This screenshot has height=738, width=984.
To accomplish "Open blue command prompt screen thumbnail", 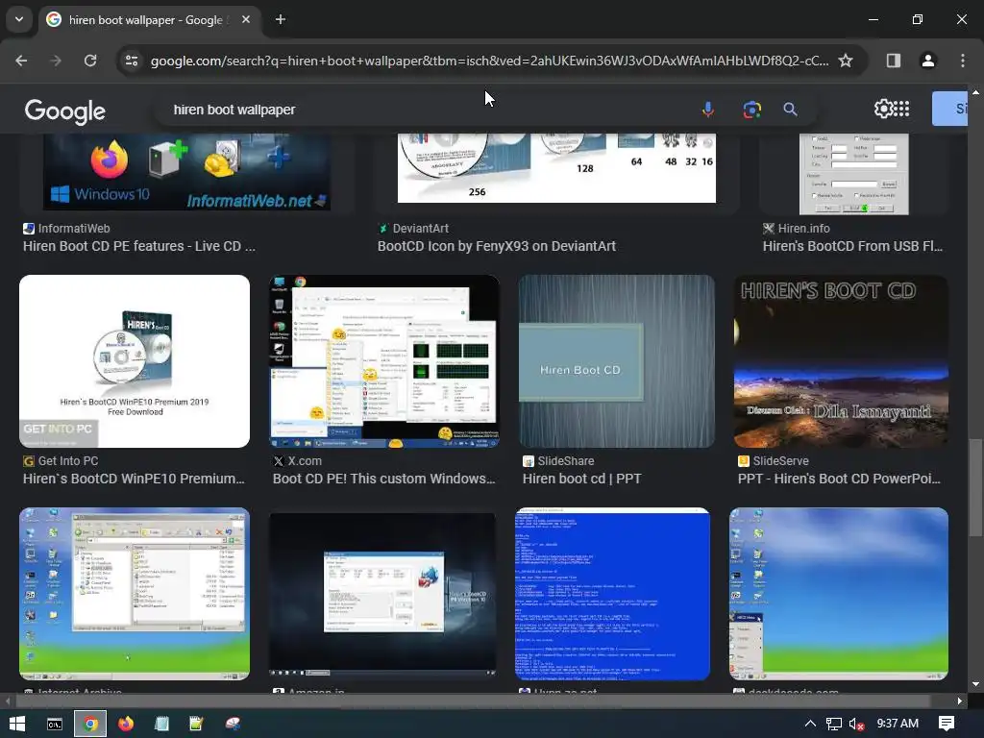I will (x=612, y=594).
